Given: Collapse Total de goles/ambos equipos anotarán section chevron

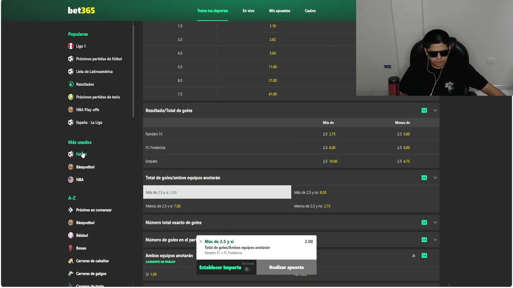Looking at the screenshot, I should point(435,178).
